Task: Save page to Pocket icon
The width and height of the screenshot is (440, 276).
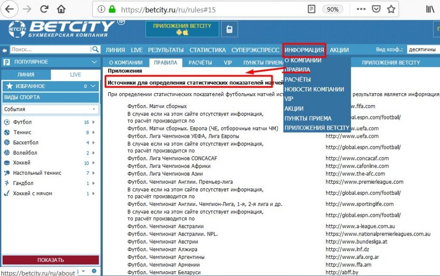Action: point(376,9)
